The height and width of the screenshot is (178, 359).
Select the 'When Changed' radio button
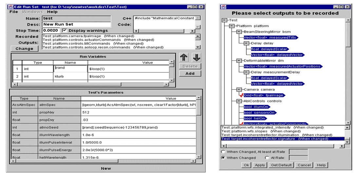click(x=223, y=158)
